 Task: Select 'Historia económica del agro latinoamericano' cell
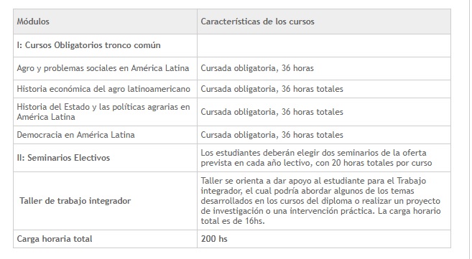click(105, 89)
